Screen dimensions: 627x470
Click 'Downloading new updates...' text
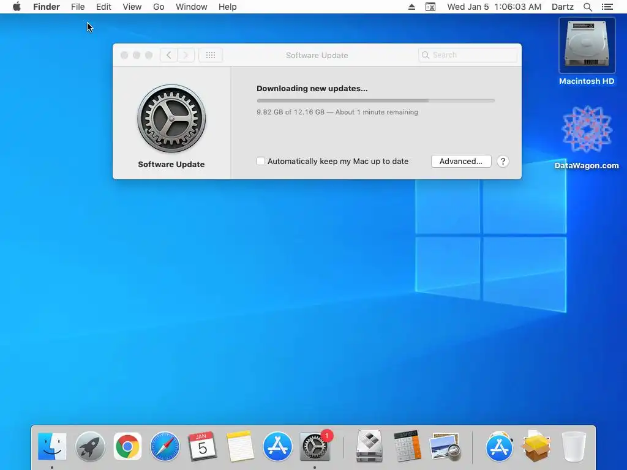312,88
